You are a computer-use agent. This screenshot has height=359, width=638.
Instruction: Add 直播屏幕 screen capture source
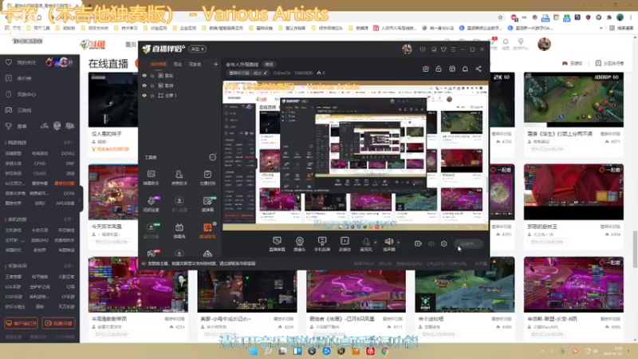pyautogui.click(x=277, y=244)
